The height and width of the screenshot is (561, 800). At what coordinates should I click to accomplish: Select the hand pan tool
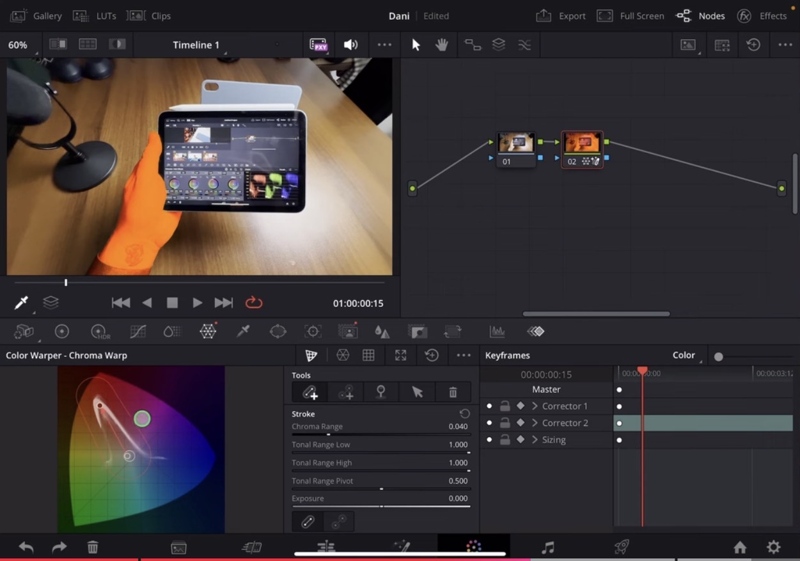point(441,45)
